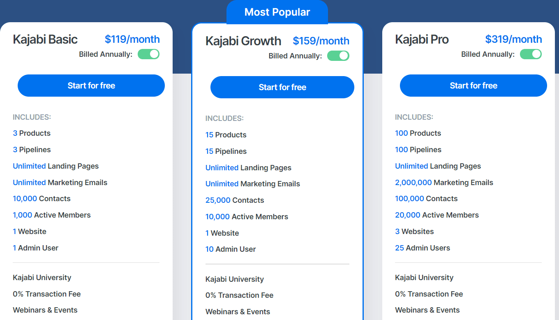Select 15 Pipelines in the Growth plan
The height and width of the screenshot is (320, 559).
pyautogui.click(x=226, y=151)
